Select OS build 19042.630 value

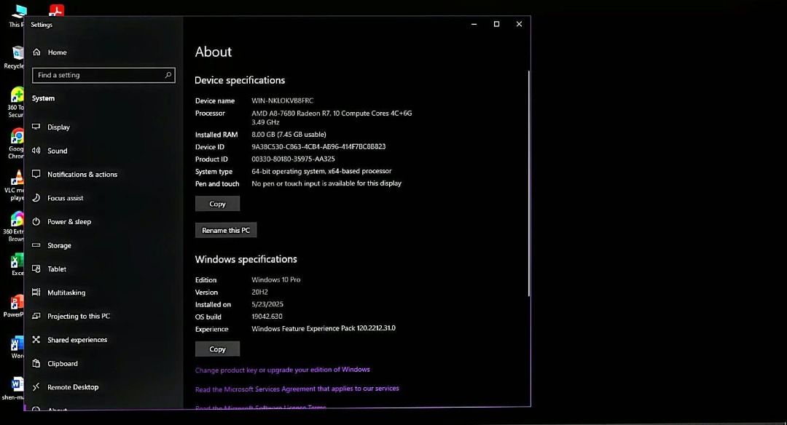[x=267, y=317]
